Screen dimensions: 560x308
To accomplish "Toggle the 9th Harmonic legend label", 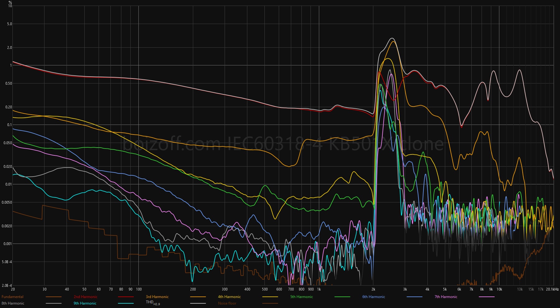I will tap(85, 303).
